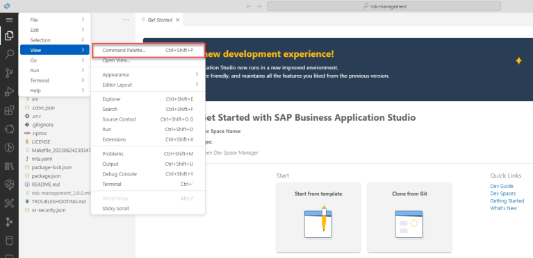Image resolution: width=533 pixels, height=258 pixels.
Task: Select Source Control in the View submenu
Action: click(x=148, y=119)
